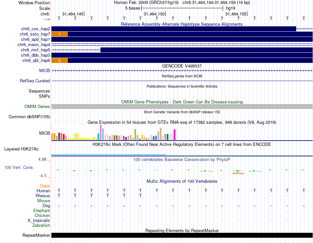Select the Zebrafish alignment row label
This screenshot has width=313, height=243.
[x=41, y=226]
